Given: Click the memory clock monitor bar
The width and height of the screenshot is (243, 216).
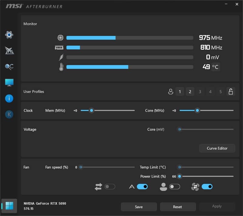Looking at the screenshot, I should [x=130, y=48].
